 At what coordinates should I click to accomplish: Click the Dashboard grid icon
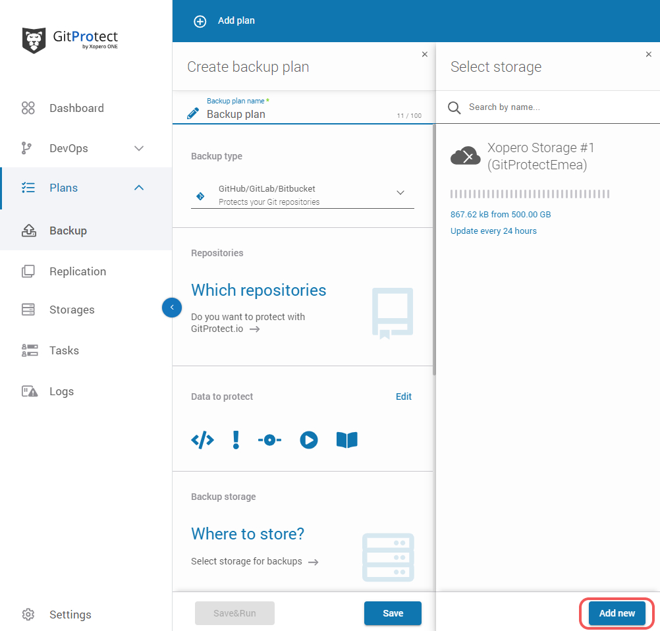click(x=28, y=108)
